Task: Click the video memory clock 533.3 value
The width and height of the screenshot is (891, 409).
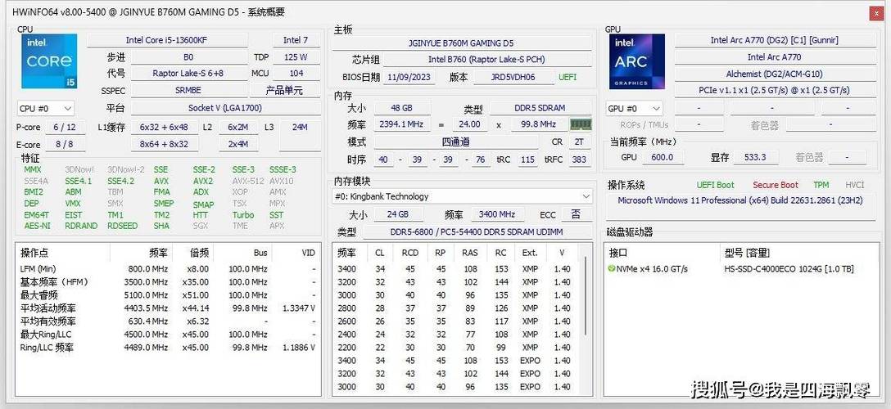Action: [755, 157]
